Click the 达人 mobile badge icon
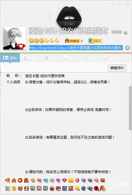 point(95,41)
